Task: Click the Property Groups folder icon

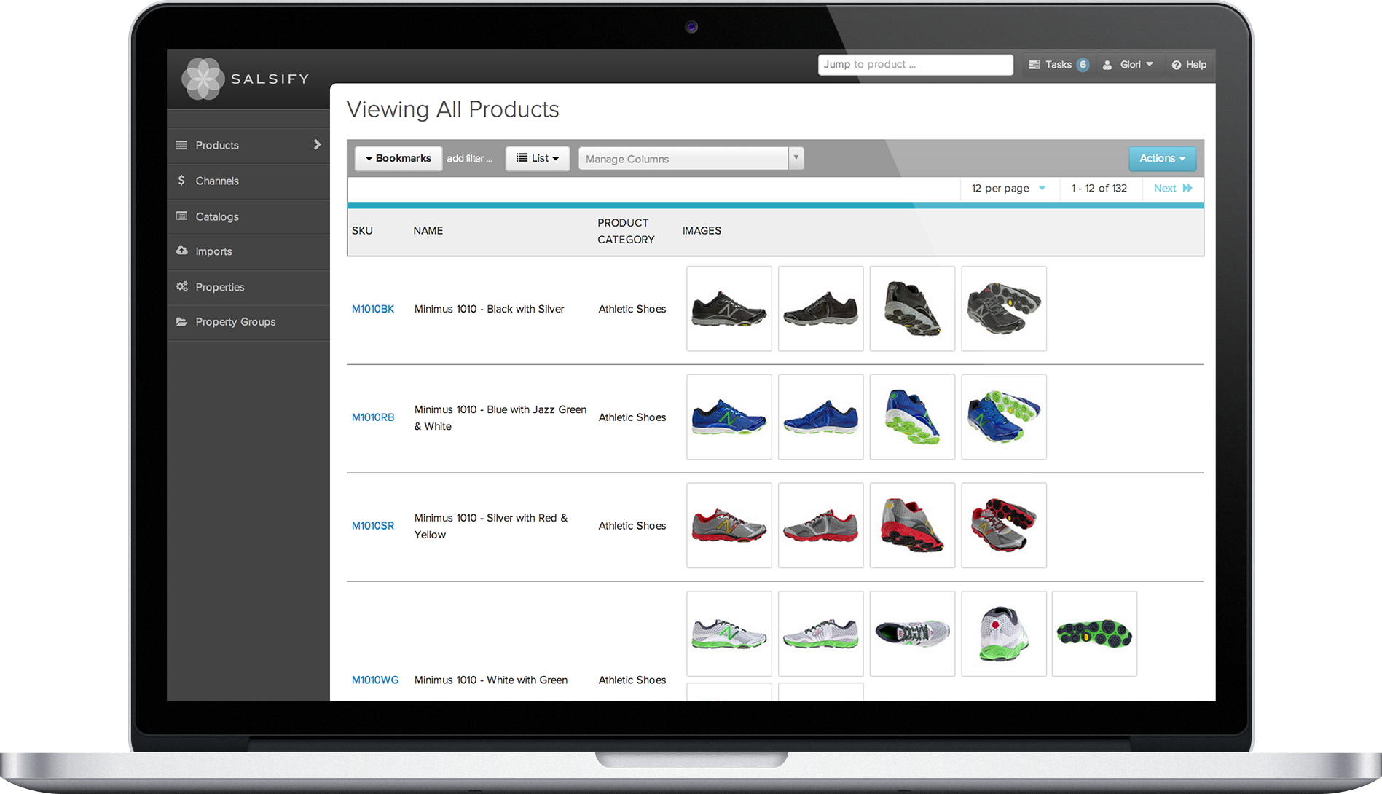Action: (181, 321)
